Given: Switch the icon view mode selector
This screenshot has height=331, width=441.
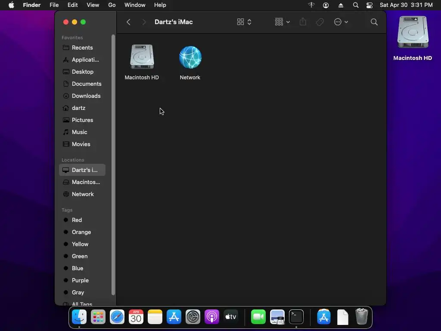Looking at the screenshot, I should point(244,22).
